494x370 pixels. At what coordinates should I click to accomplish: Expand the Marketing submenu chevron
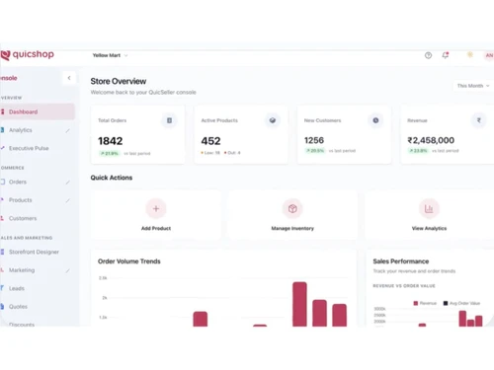pyautogui.click(x=67, y=270)
